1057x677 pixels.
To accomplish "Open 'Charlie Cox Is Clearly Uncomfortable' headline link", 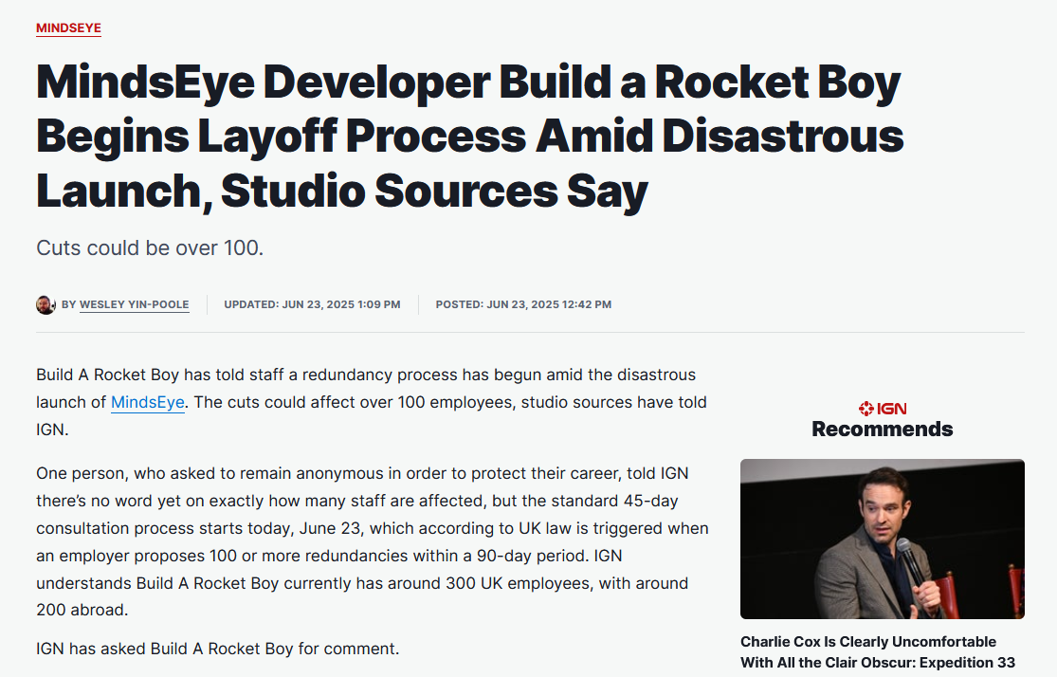I will (878, 652).
